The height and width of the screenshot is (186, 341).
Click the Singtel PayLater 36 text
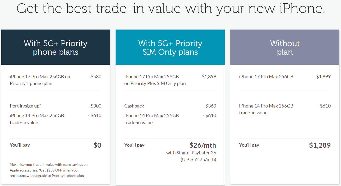coord(191,153)
